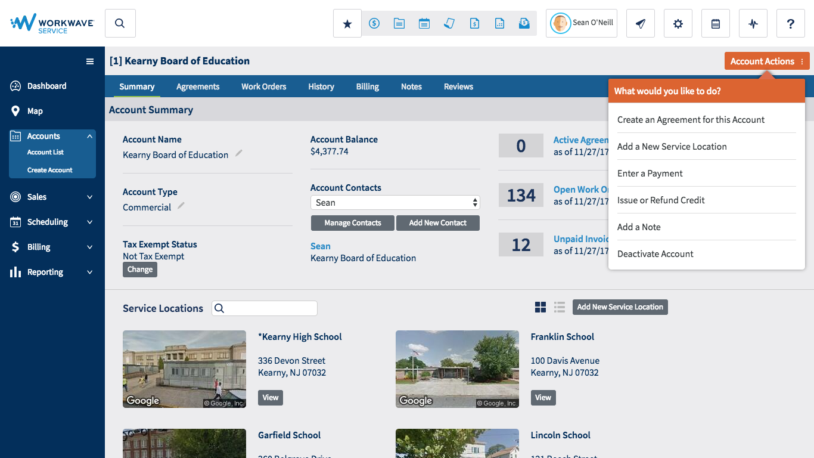Click the paper plane icon
This screenshot has height=458, width=814.
pos(641,24)
